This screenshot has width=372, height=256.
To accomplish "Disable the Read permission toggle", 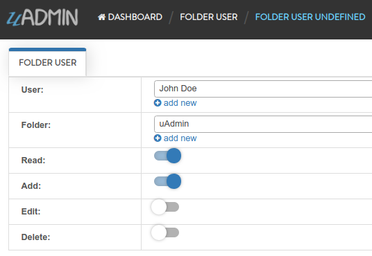I will coord(167,156).
